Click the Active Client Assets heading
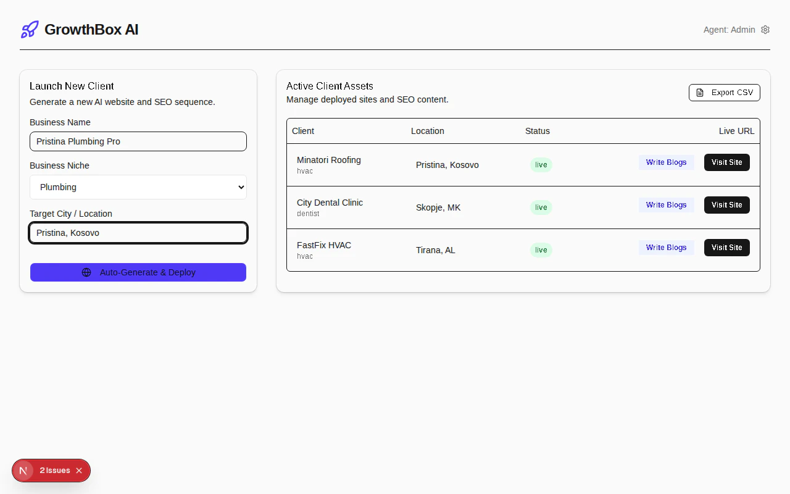Screen dimensions: 790x494 tap(330, 86)
